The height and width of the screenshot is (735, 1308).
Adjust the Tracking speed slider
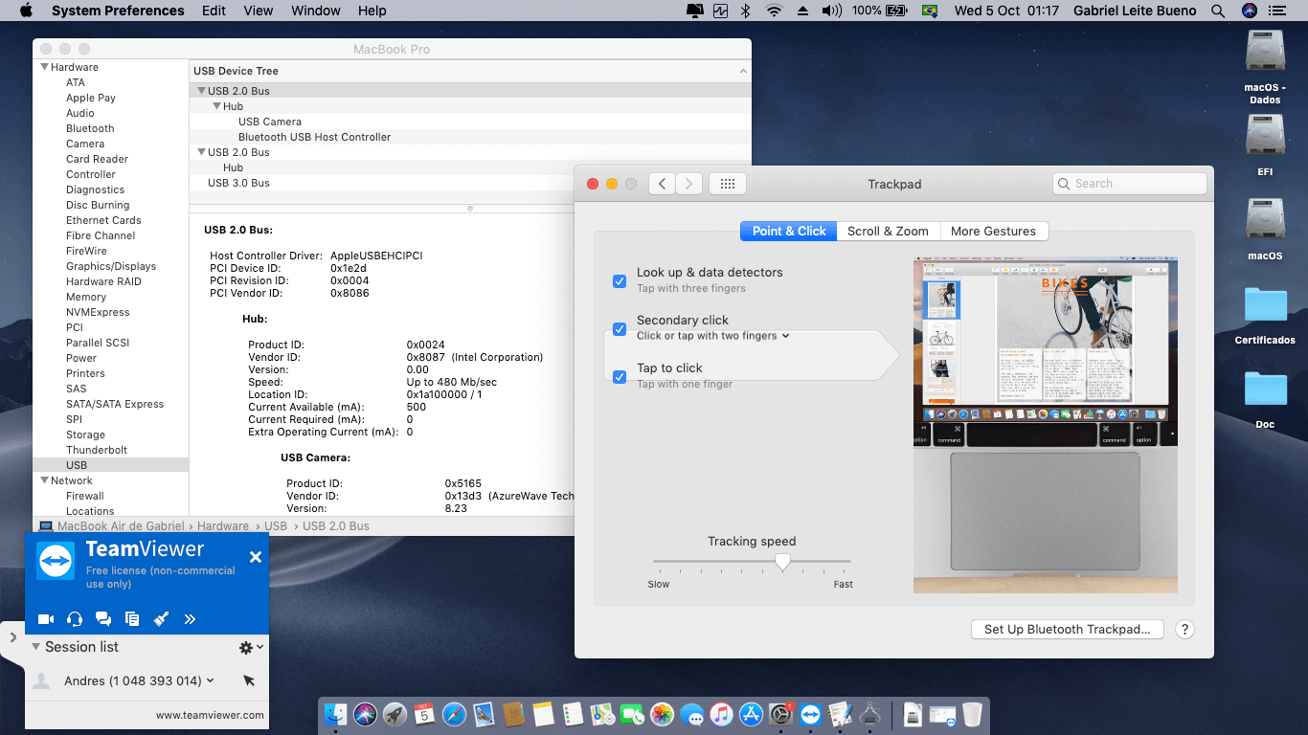pyautogui.click(x=782, y=562)
